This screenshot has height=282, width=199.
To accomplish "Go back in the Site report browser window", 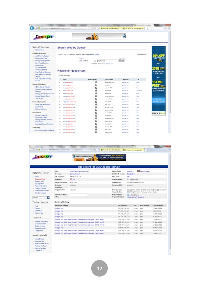I will point(32,150).
